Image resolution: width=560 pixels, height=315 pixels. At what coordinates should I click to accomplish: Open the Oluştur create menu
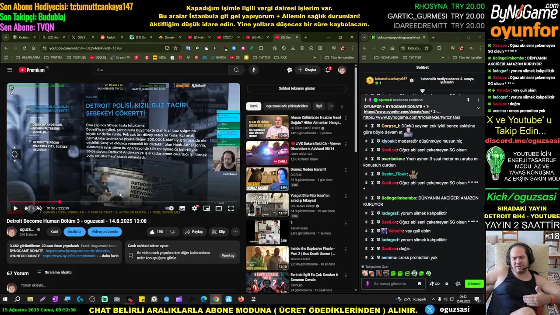(308, 70)
